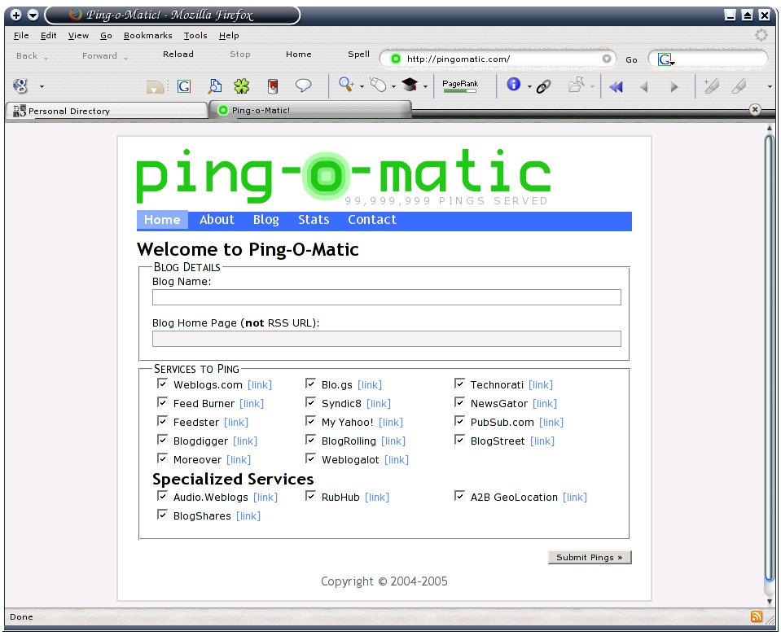Click the speech bubble toolbar icon
The height and width of the screenshot is (636, 781).
click(303, 86)
